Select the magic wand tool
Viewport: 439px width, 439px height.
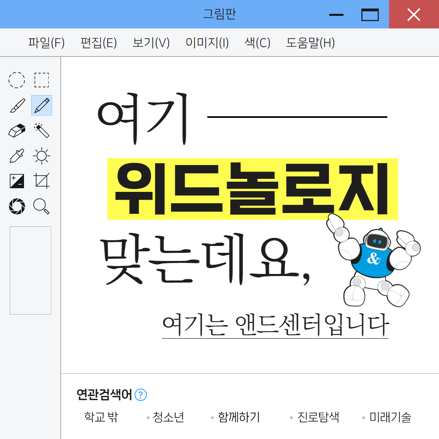pyautogui.click(x=42, y=130)
